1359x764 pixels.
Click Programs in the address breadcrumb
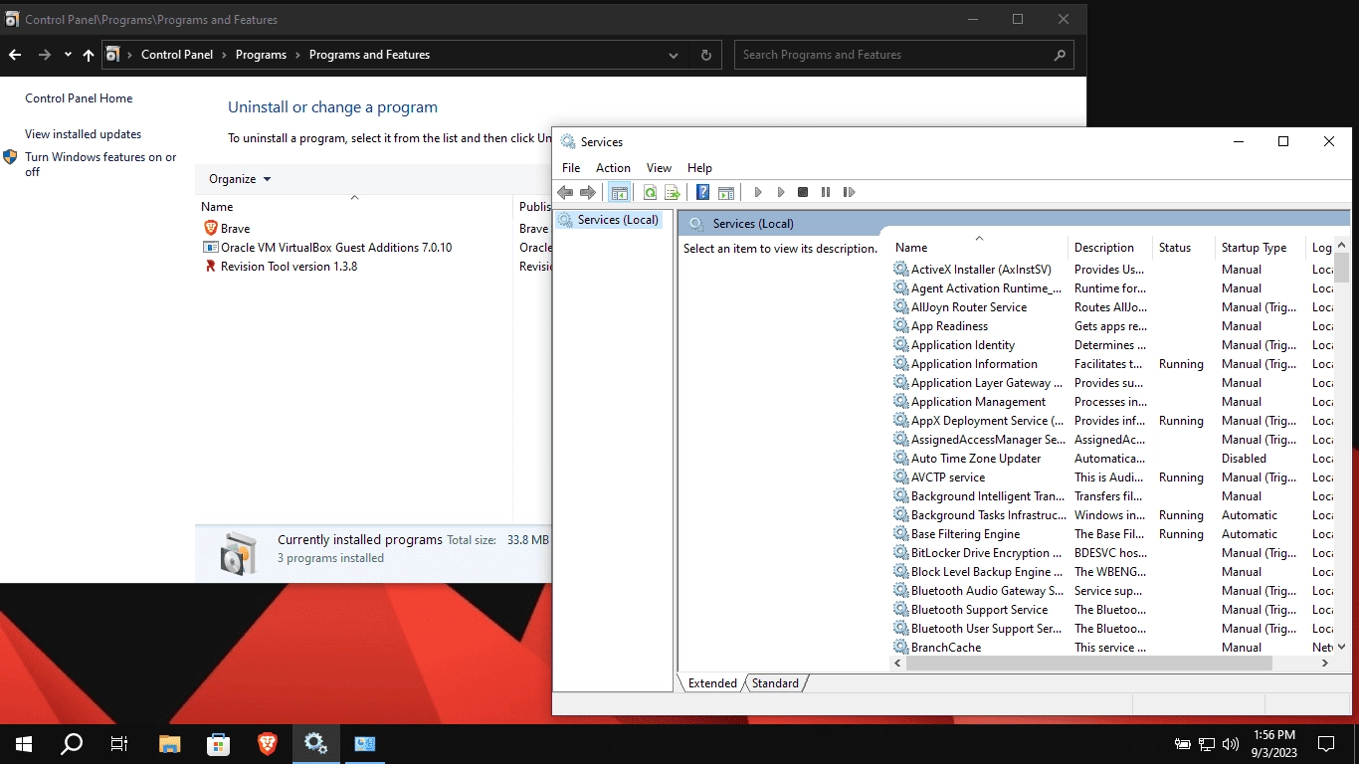click(x=261, y=55)
